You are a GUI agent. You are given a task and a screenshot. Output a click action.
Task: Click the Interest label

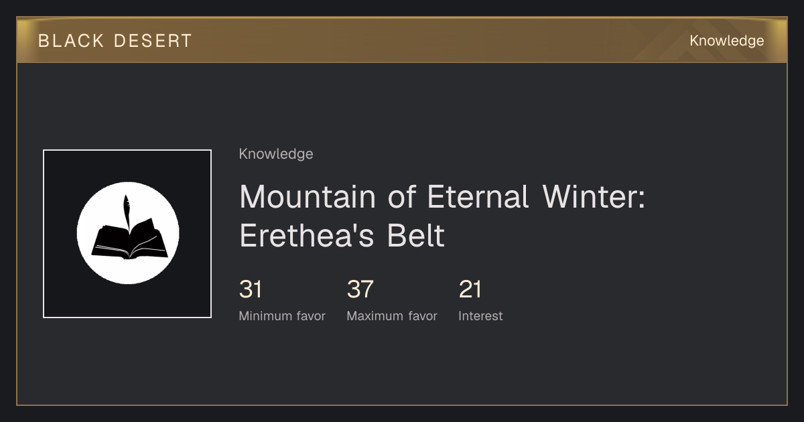(x=480, y=316)
